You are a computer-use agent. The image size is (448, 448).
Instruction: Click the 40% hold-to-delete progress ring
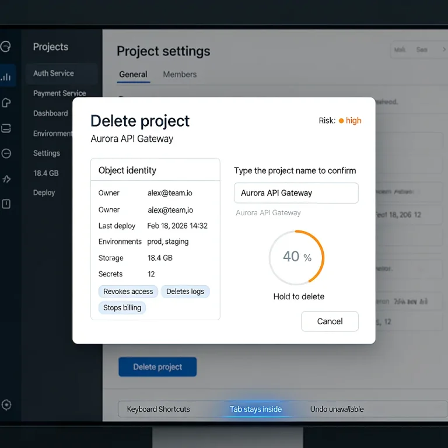coord(296,257)
